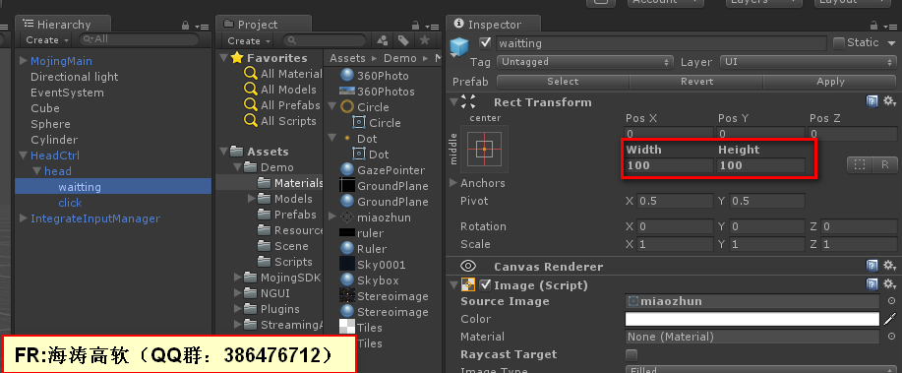Screen dimensions: 902x373
Task: Toggle blueprint mode button in Rect Transform
Action: point(860,164)
